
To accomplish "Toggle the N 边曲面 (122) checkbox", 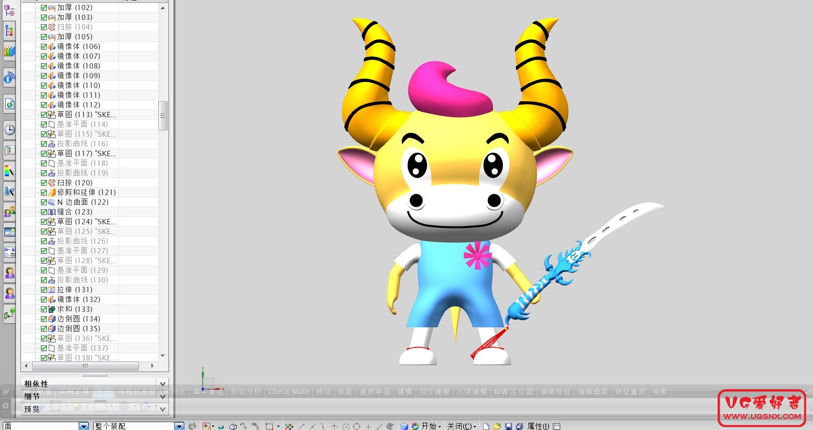I will pyautogui.click(x=44, y=202).
